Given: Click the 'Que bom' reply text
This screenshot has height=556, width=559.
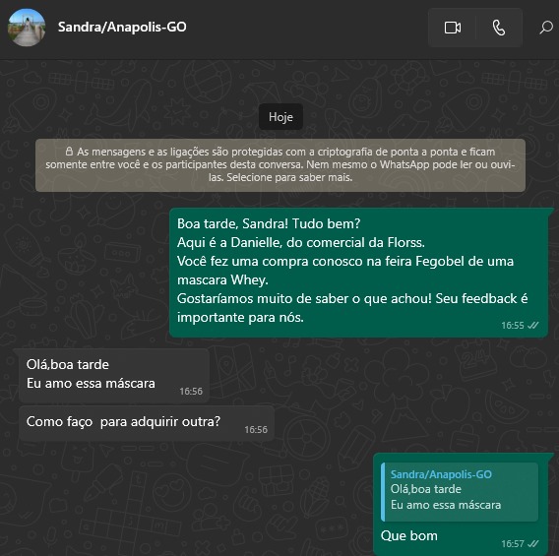Looking at the screenshot, I should coord(408,535).
